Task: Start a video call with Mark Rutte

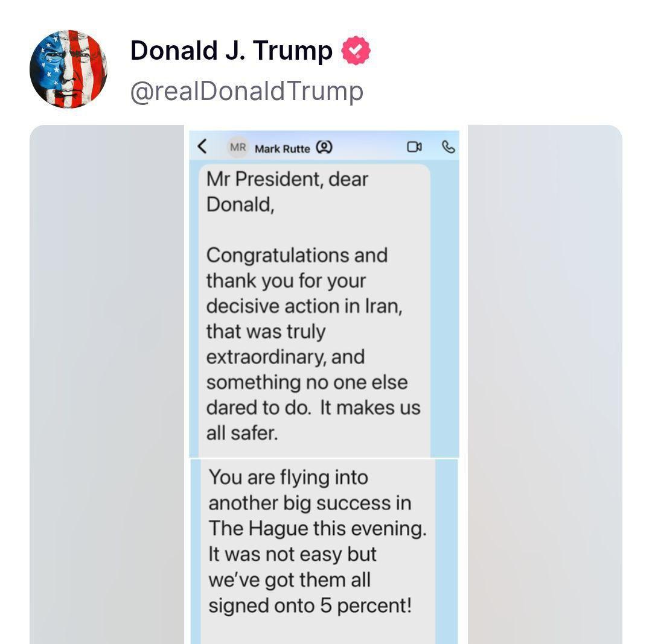Action: (415, 147)
